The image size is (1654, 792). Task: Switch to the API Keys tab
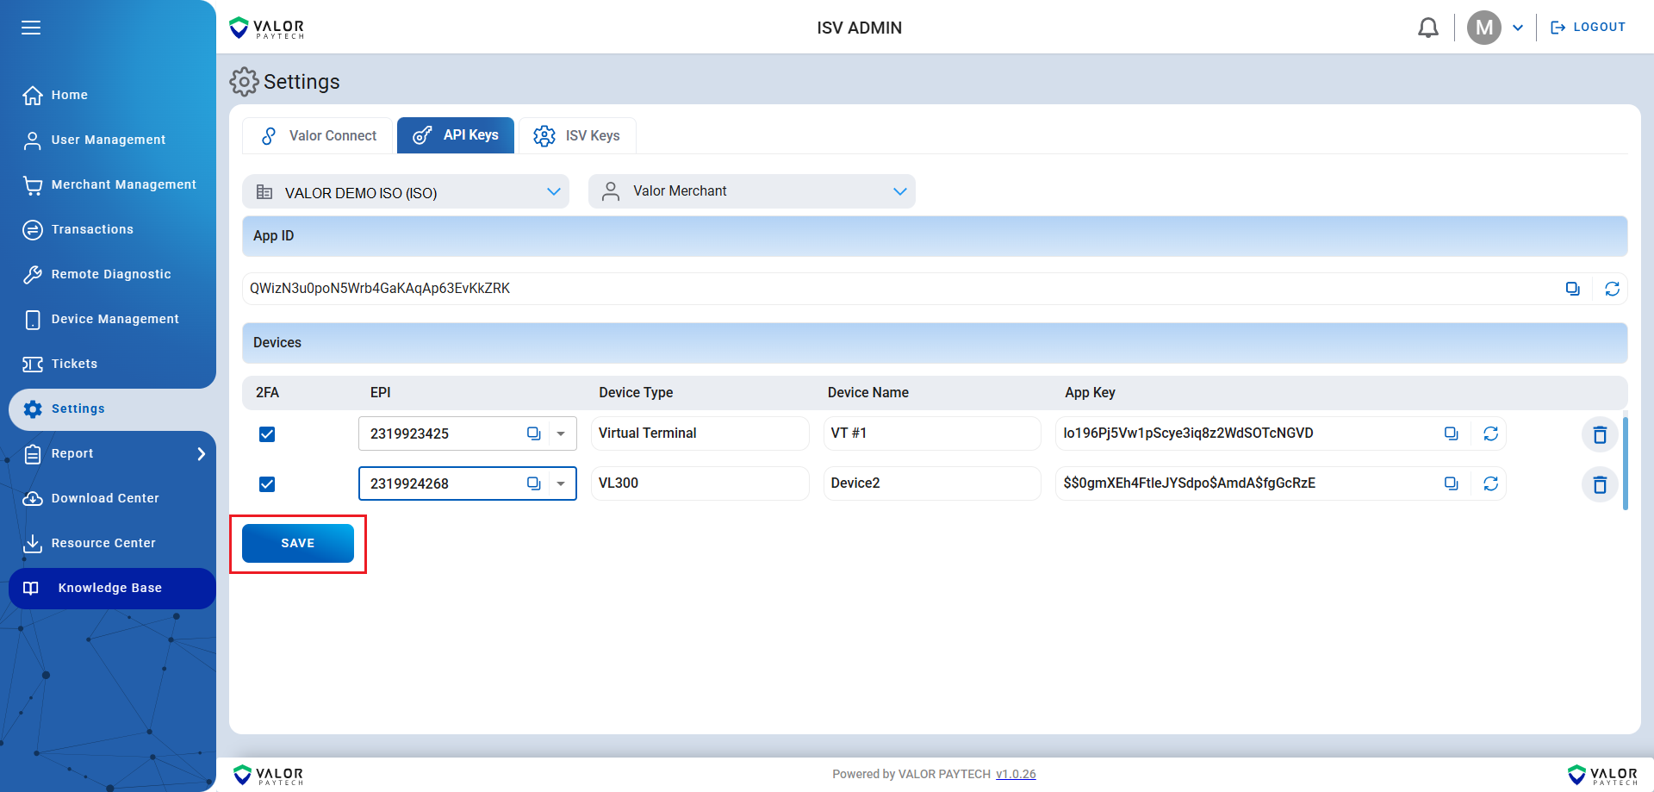tap(456, 135)
